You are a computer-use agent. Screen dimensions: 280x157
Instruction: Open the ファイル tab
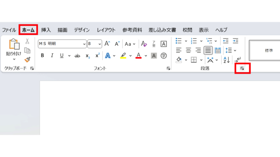click(x=9, y=30)
